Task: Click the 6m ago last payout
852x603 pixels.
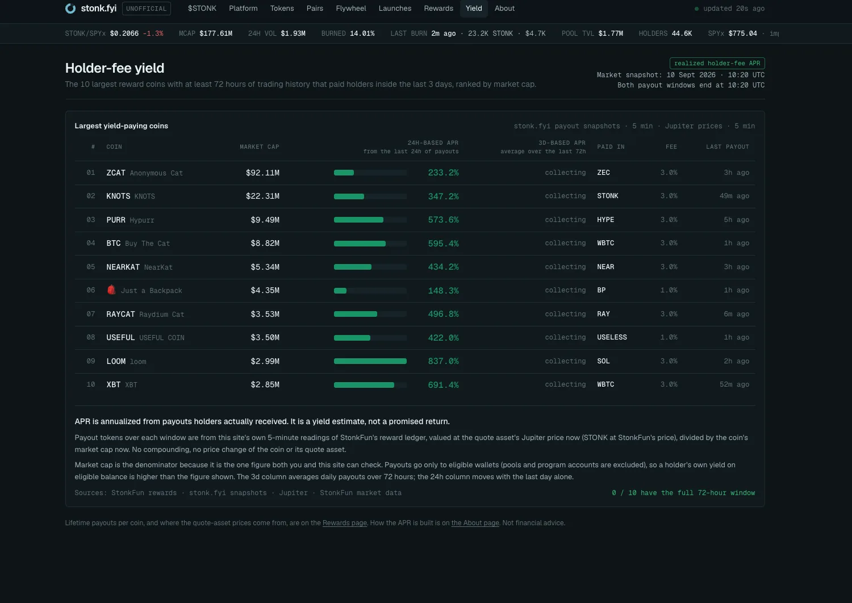Action: 737,314
